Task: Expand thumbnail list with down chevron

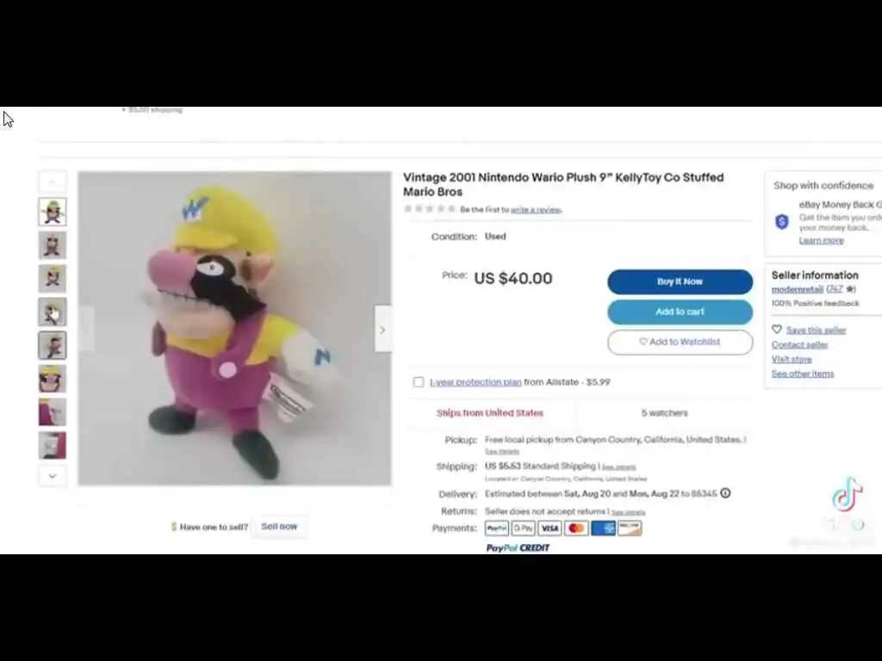Action: [x=53, y=476]
